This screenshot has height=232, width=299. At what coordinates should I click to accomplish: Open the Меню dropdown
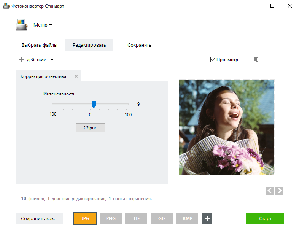43,25
